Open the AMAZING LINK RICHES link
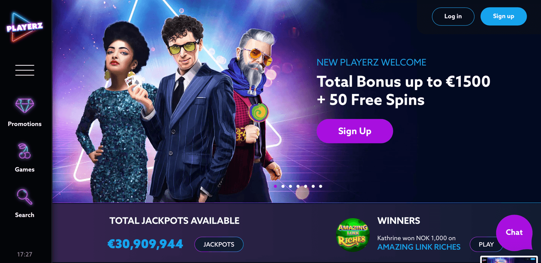 click(x=419, y=247)
